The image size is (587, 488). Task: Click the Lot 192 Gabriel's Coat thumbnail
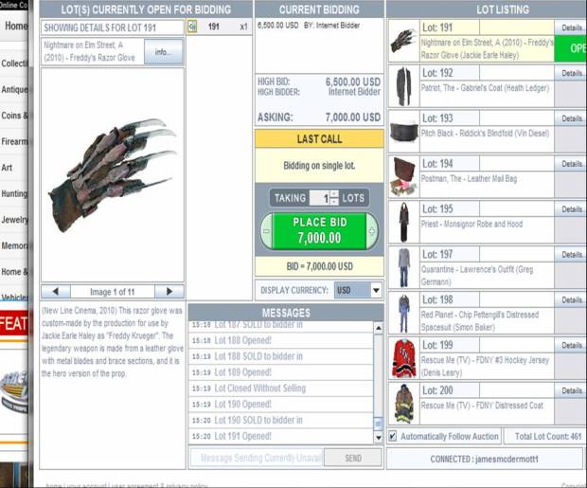click(403, 86)
